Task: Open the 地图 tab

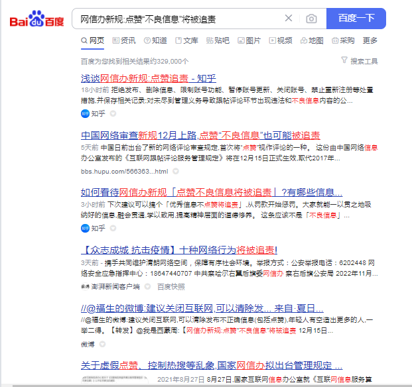Action: click(x=312, y=40)
